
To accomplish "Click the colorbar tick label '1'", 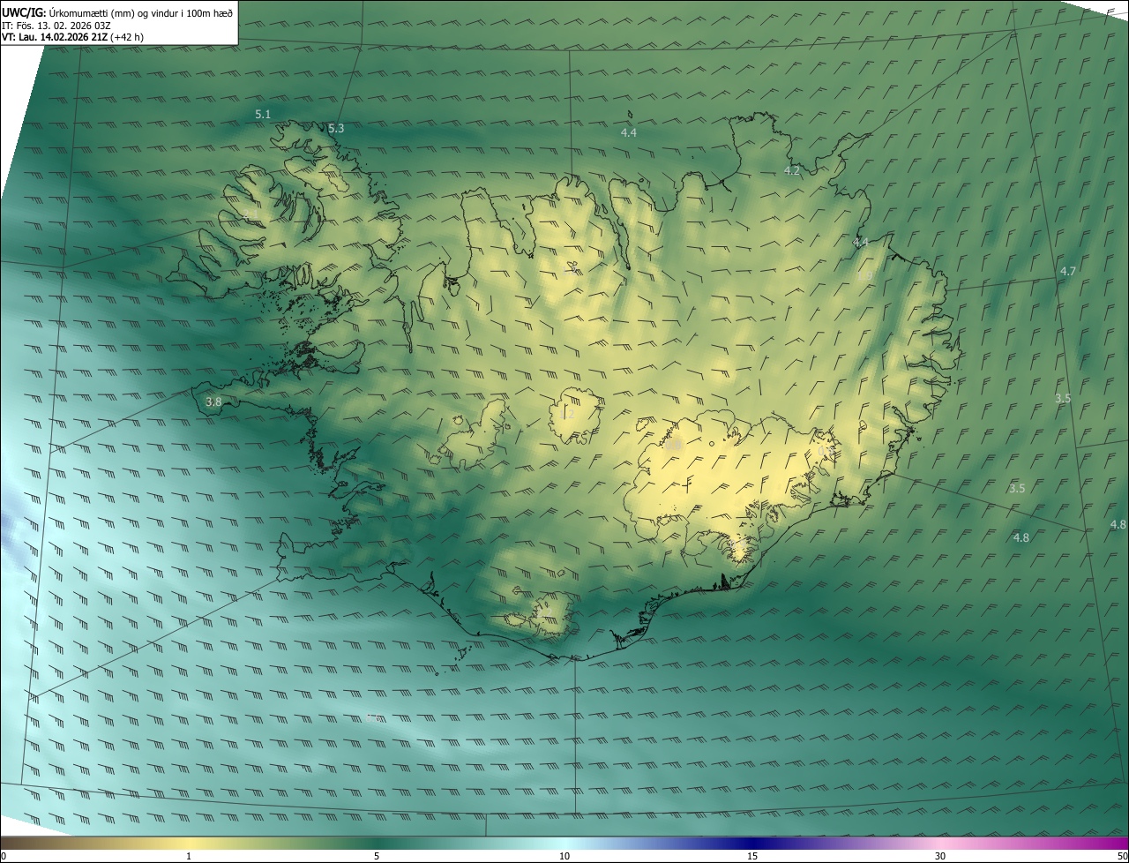I will point(189,856).
